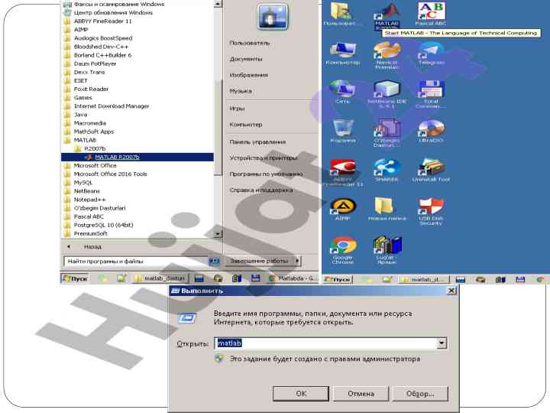Open the UltraISO desktop shortcut
550x413 pixels.
[430, 130]
